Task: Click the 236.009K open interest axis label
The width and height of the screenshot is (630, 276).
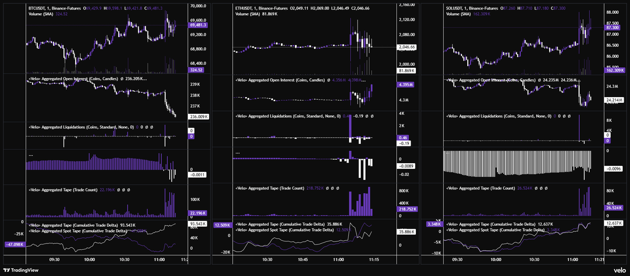Action: point(199,116)
